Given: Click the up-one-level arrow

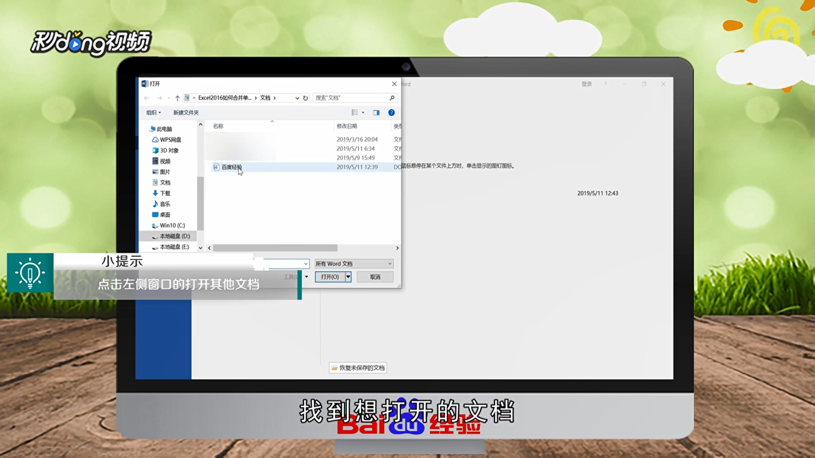Looking at the screenshot, I should coord(177,98).
